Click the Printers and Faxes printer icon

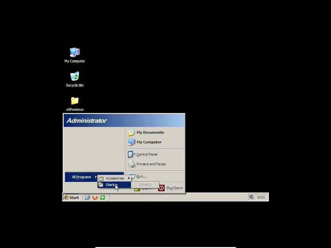click(132, 164)
